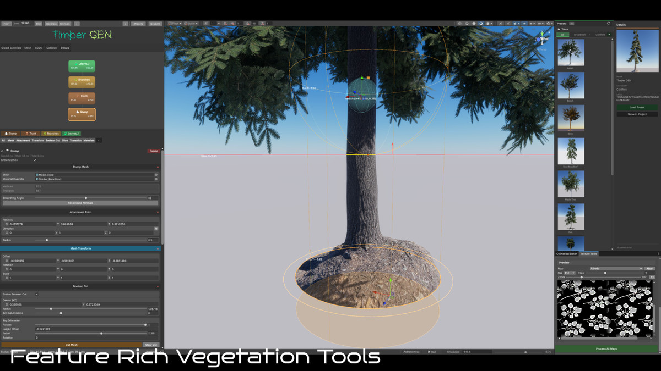Show the Transition filter section
This screenshot has width=661, height=371.
point(75,140)
